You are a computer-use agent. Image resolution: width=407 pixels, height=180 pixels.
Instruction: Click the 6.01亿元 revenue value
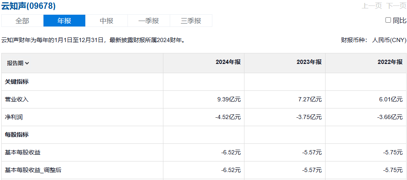click(x=391, y=100)
